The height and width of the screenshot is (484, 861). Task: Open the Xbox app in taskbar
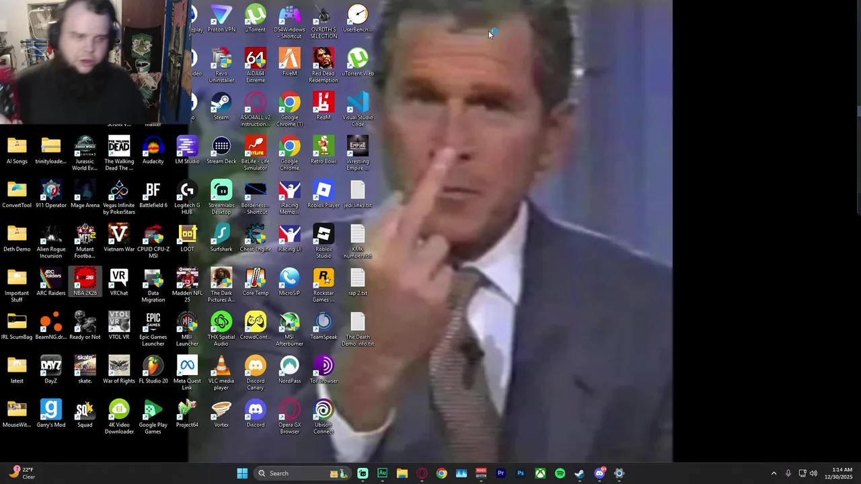tap(540, 473)
